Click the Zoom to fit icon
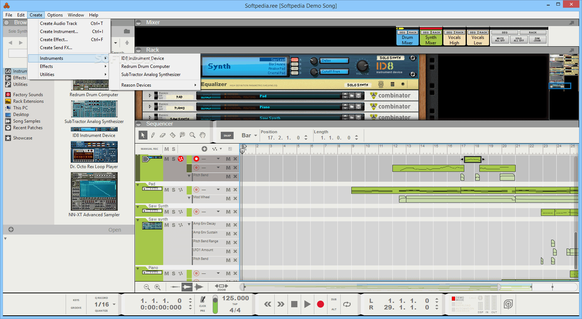The height and width of the screenshot is (319, 582). 222,287
